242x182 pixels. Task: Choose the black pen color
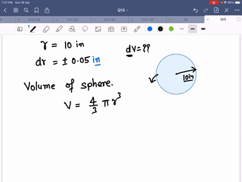pos(160,29)
